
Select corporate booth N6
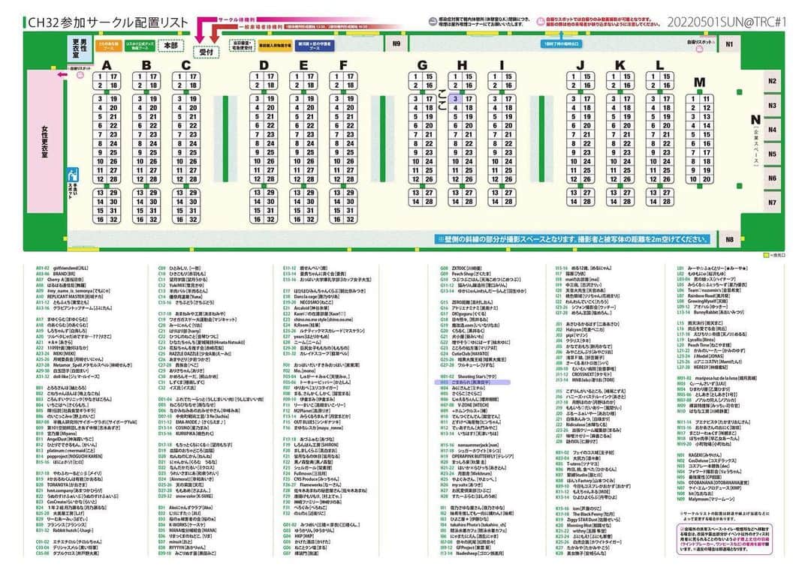[x=772, y=178]
